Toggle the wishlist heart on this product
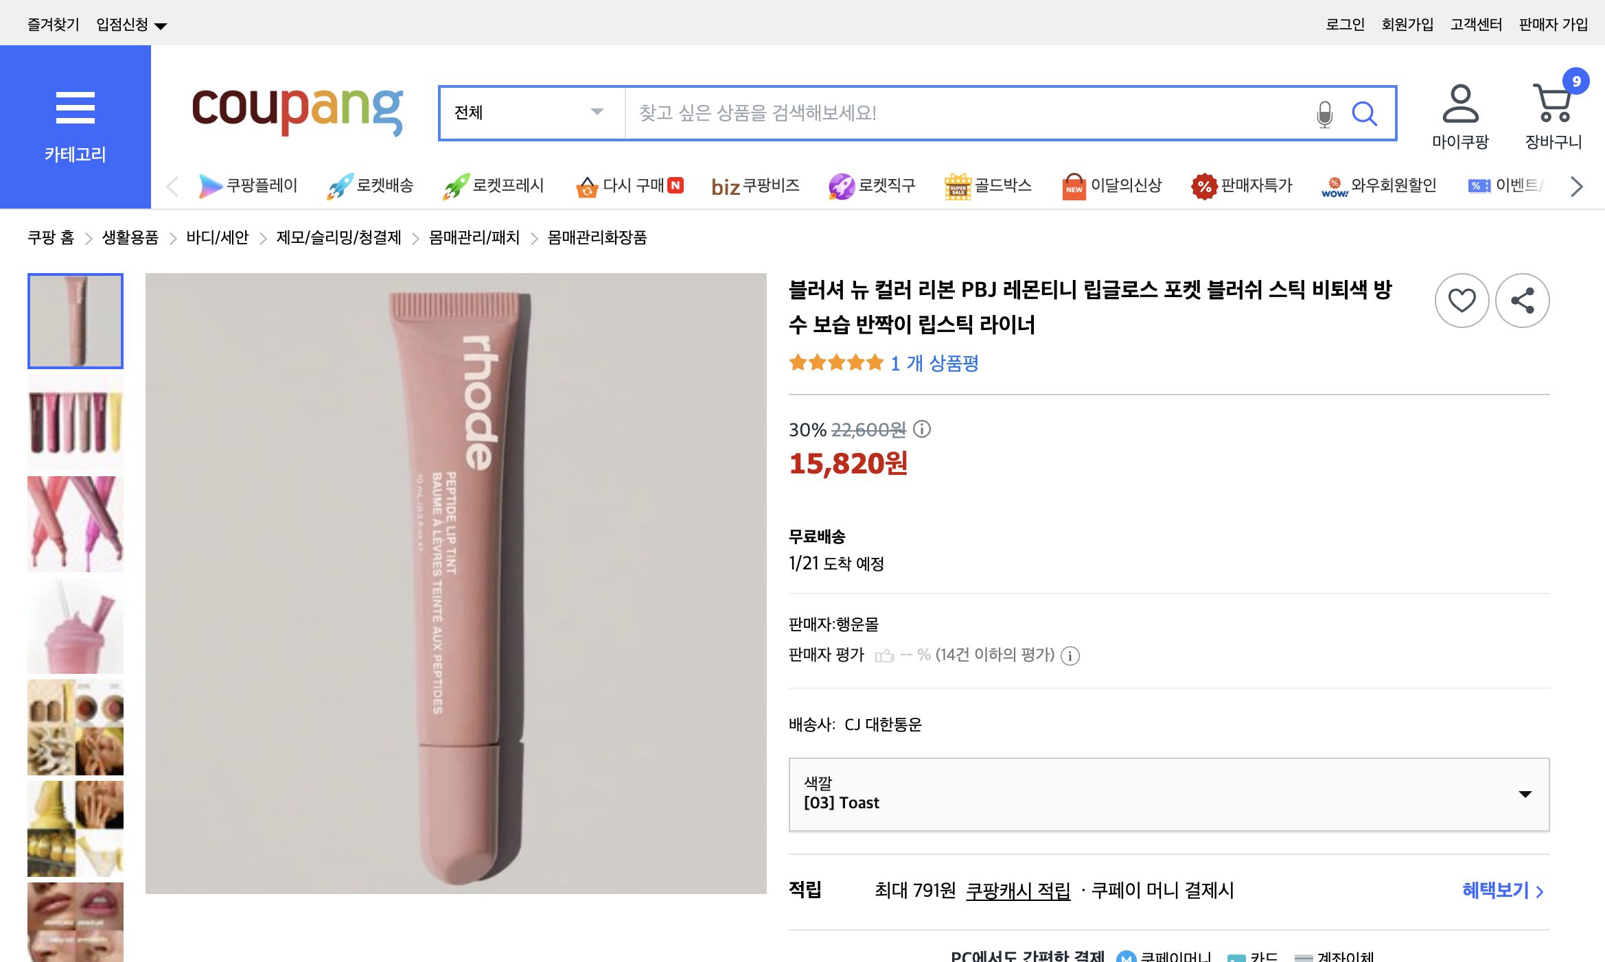Viewport: 1605px width, 962px height. point(1462,300)
